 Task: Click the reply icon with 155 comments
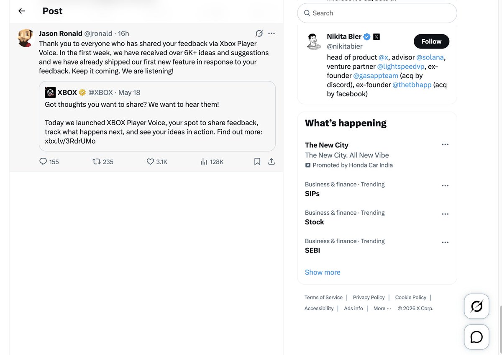43,162
